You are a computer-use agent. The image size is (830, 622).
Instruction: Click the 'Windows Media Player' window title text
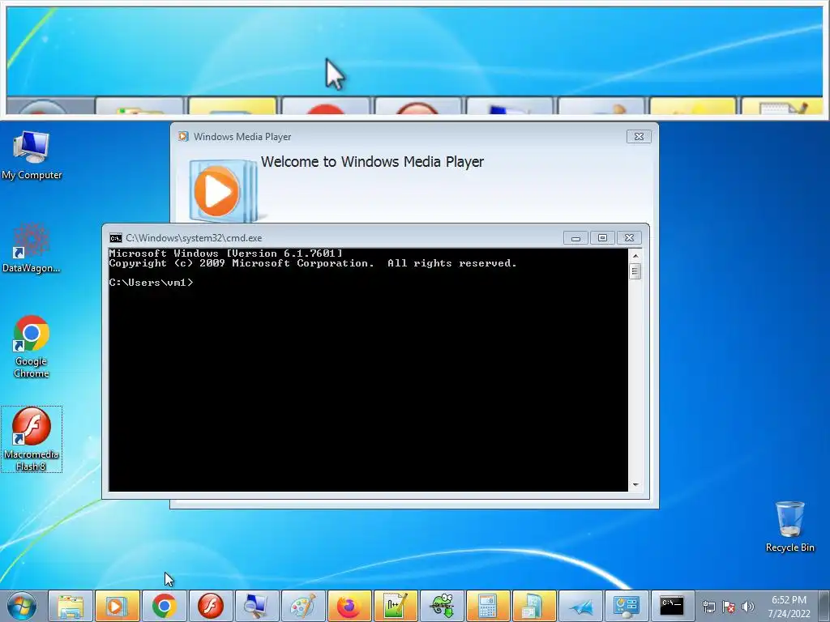coord(242,136)
